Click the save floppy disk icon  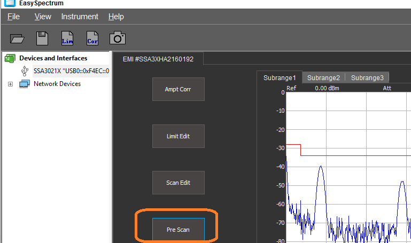(x=42, y=38)
